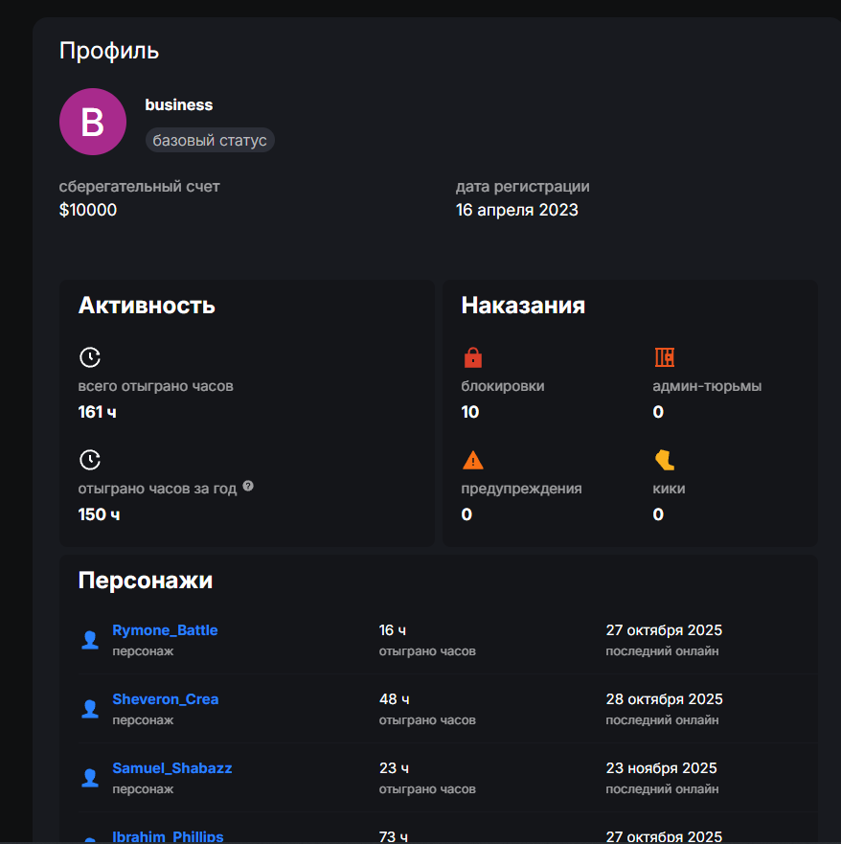Click the Персонажи section heading
Screen dimensions: 841x844
point(145,581)
